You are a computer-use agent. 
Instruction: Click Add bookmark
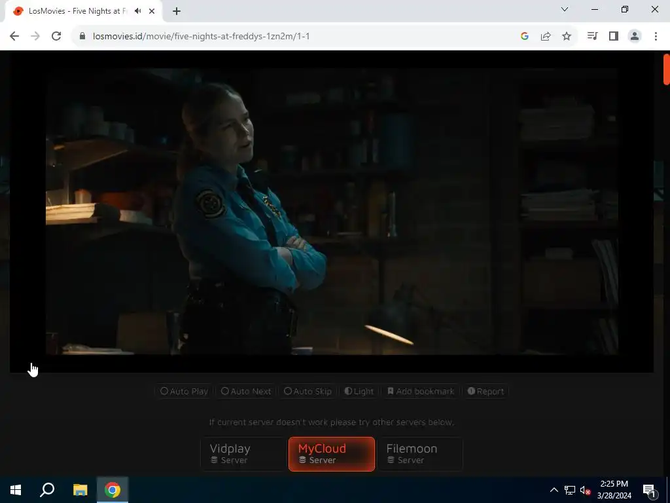421,392
